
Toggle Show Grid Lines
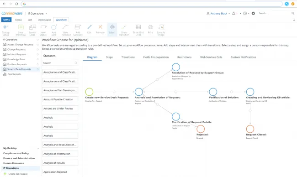(x=138, y=30)
